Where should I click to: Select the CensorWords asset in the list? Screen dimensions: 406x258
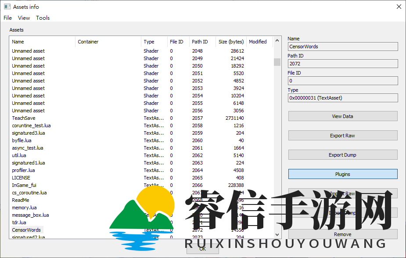27,229
